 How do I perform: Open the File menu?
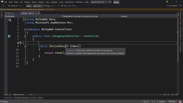point(5,2)
